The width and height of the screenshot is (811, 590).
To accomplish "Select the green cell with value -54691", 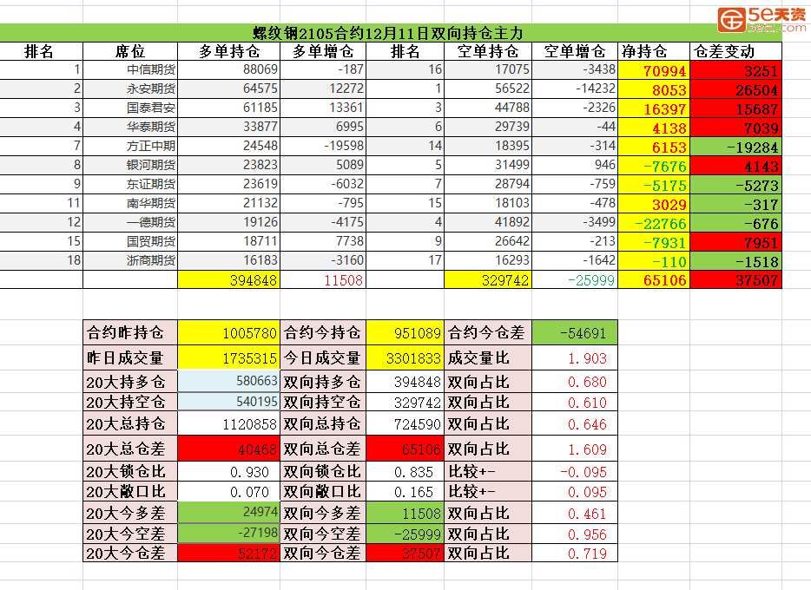I will click(x=575, y=332).
